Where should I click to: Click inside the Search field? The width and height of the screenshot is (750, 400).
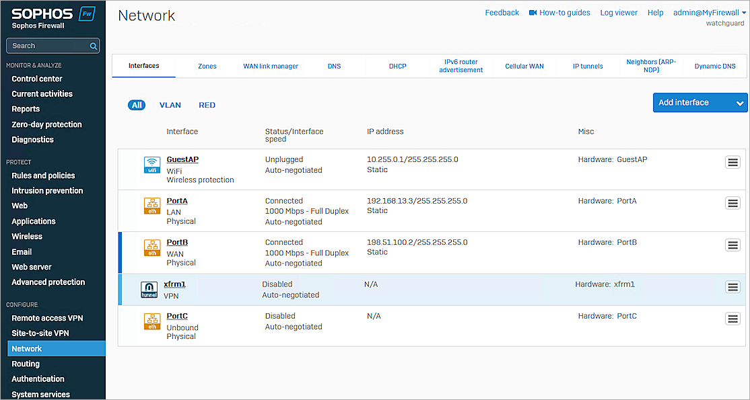[x=47, y=45]
